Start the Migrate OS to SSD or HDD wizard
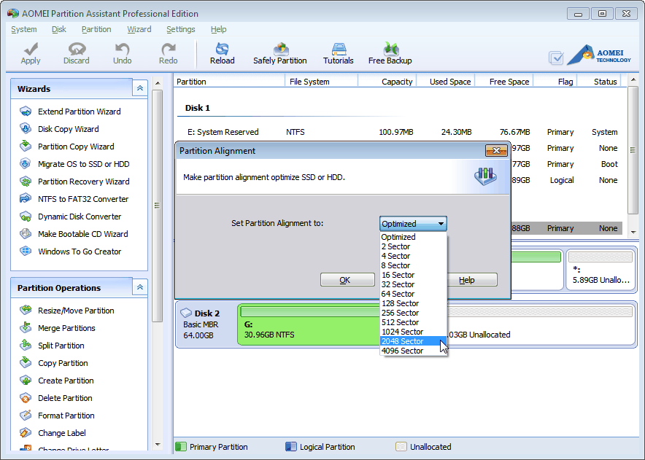645x460 pixels. (83, 164)
